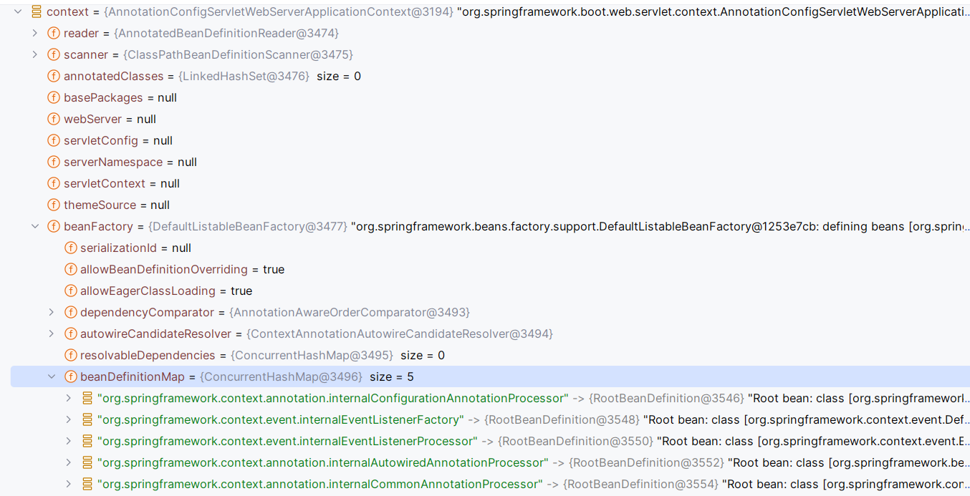
Task: Expand the internalEventListenerFactory map entry
Action: 68,419
